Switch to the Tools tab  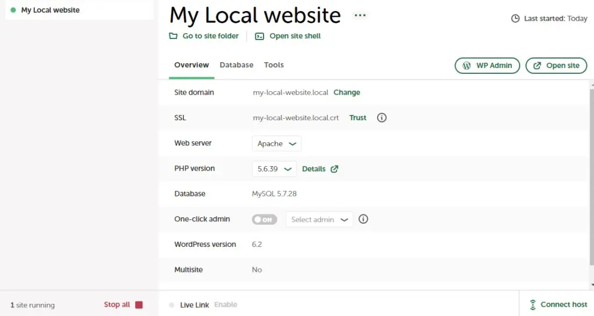[273, 65]
